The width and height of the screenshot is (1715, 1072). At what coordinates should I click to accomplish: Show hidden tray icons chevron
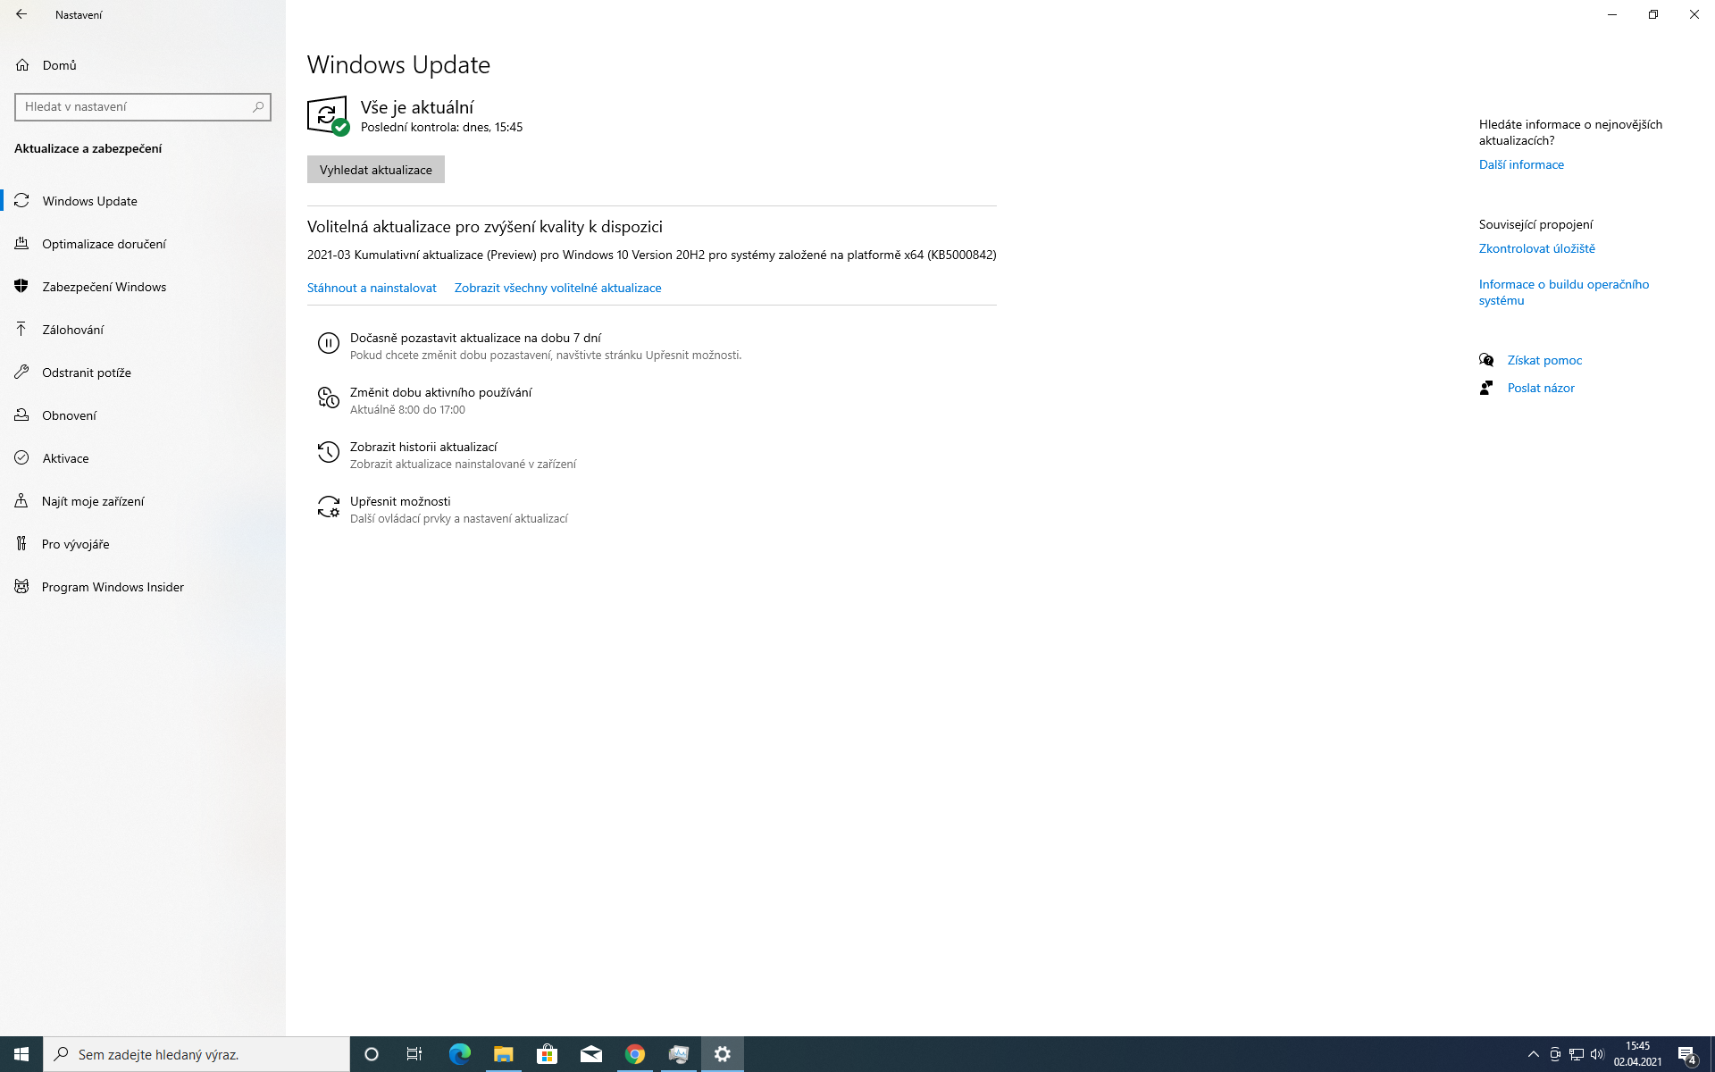pos(1533,1054)
